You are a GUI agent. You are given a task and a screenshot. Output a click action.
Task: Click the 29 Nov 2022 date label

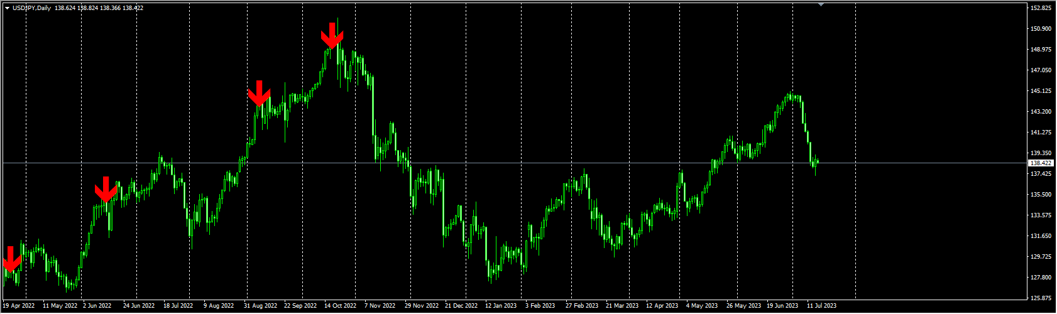click(421, 306)
